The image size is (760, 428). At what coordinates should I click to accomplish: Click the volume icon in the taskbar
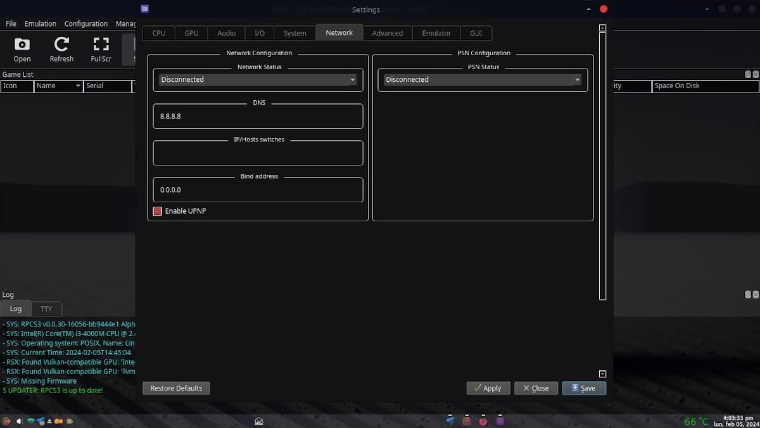(x=20, y=421)
